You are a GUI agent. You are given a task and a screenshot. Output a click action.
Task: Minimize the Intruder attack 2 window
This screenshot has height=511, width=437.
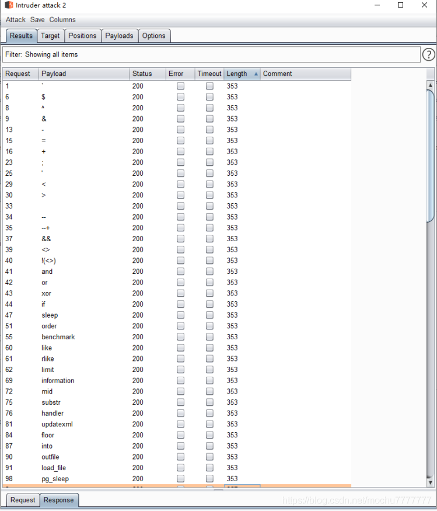[x=377, y=5]
